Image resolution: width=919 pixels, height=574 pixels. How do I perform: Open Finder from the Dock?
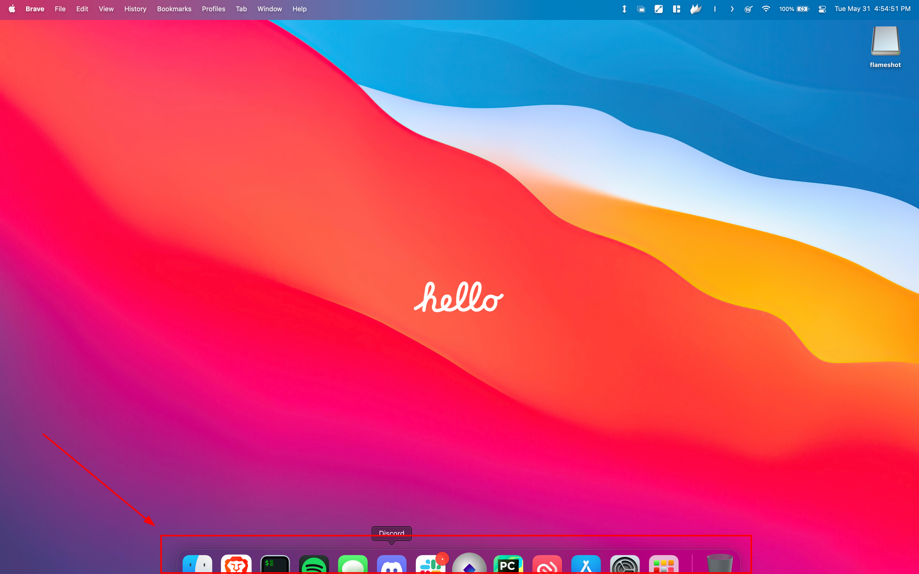197,565
